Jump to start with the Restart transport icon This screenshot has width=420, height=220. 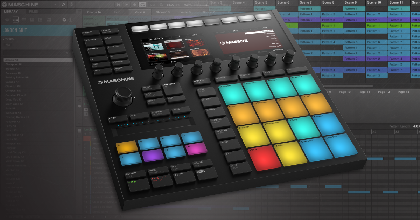[118, 5]
